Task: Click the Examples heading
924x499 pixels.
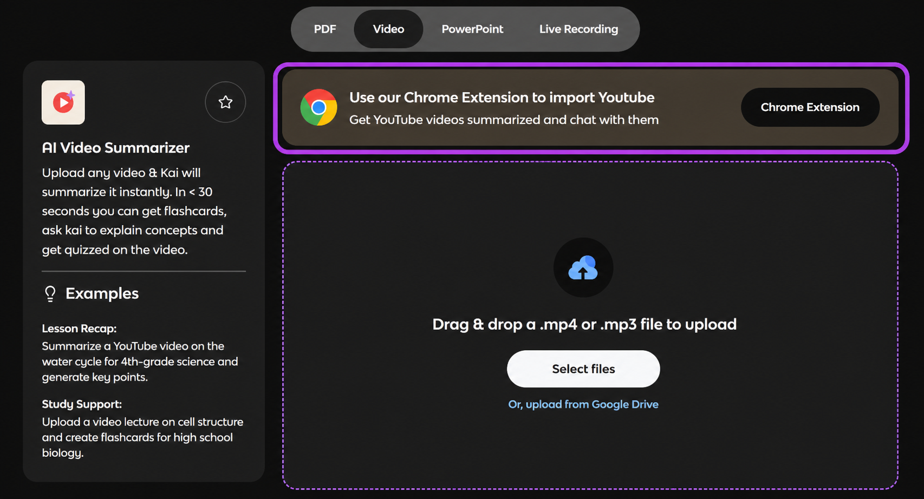Action: click(x=102, y=293)
